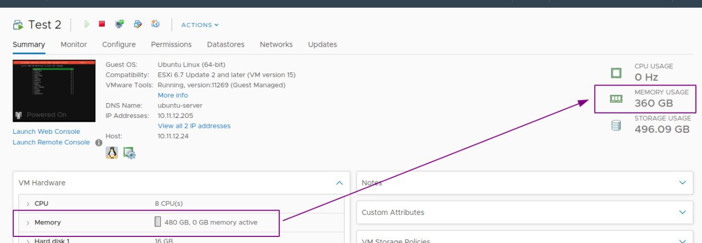Click the 360 GB memory usage value
The width and height of the screenshot is (702, 243).
pos(654,103)
